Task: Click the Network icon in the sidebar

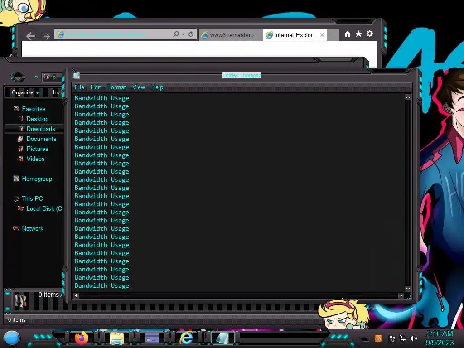Action: [x=16, y=228]
